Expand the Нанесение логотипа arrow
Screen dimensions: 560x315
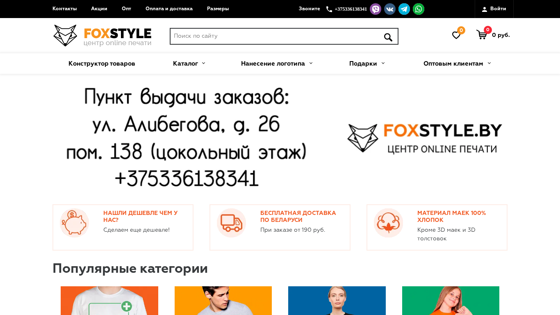311,63
